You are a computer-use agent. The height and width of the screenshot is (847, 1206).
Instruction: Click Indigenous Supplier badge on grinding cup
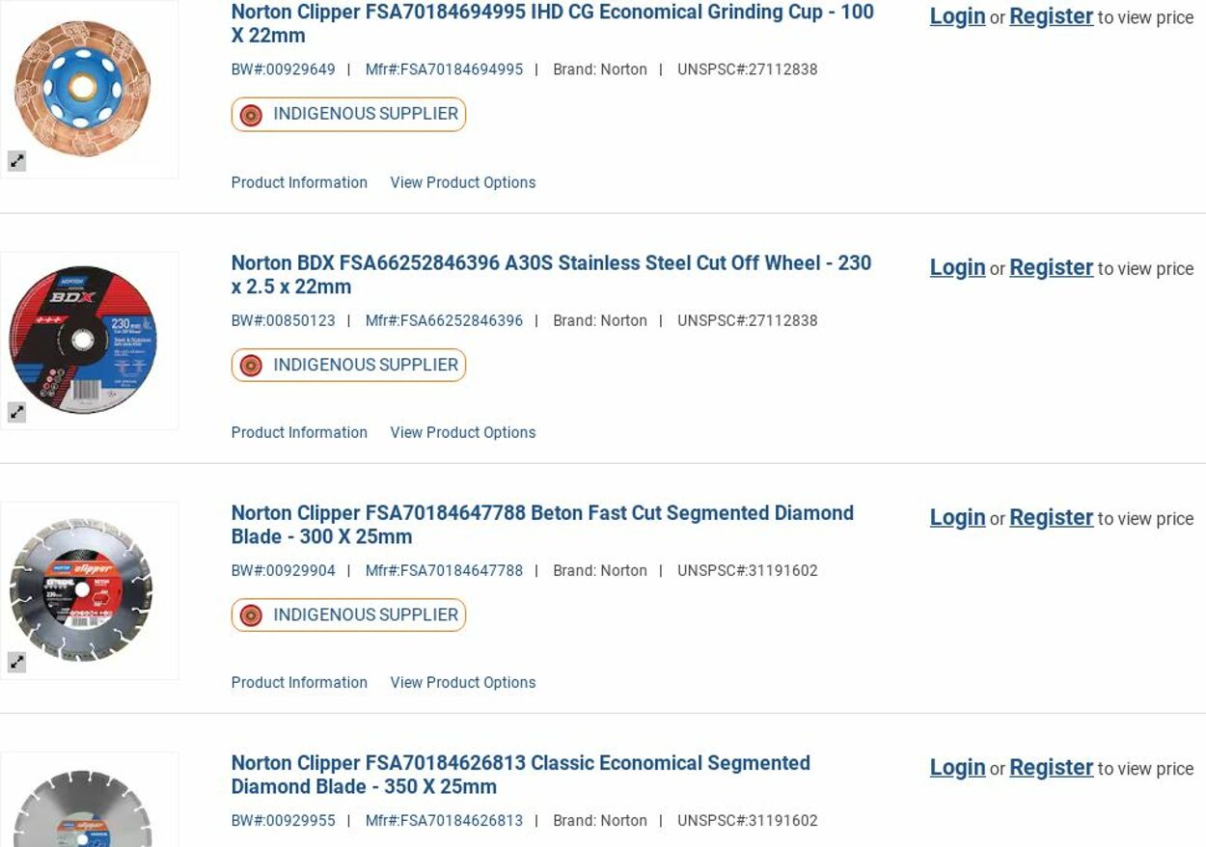tap(348, 114)
